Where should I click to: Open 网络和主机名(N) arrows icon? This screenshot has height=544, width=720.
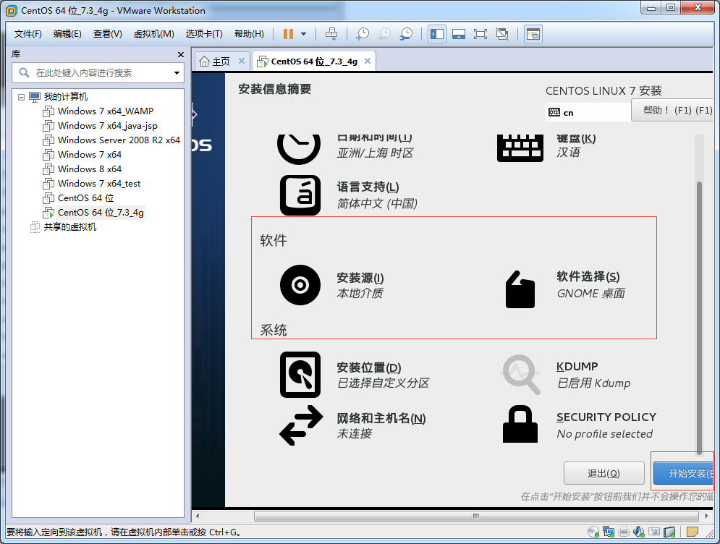[301, 425]
